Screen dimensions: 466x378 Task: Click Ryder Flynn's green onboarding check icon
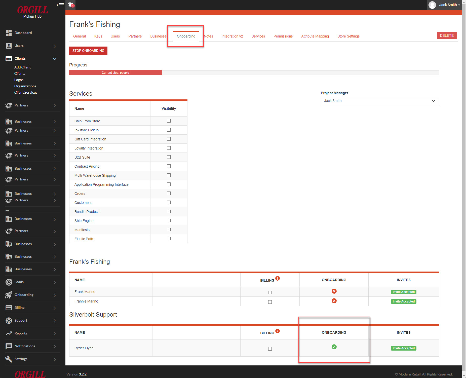tap(334, 347)
